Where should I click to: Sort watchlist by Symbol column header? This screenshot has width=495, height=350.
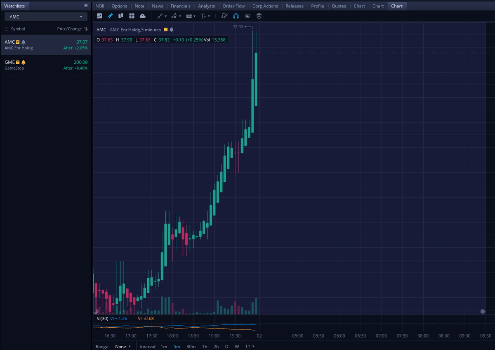pos(18,29)
